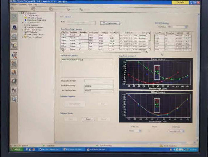Click the Incidence column header
The height and width of the screenshot is (157, 208).
[x=74, y=32]
